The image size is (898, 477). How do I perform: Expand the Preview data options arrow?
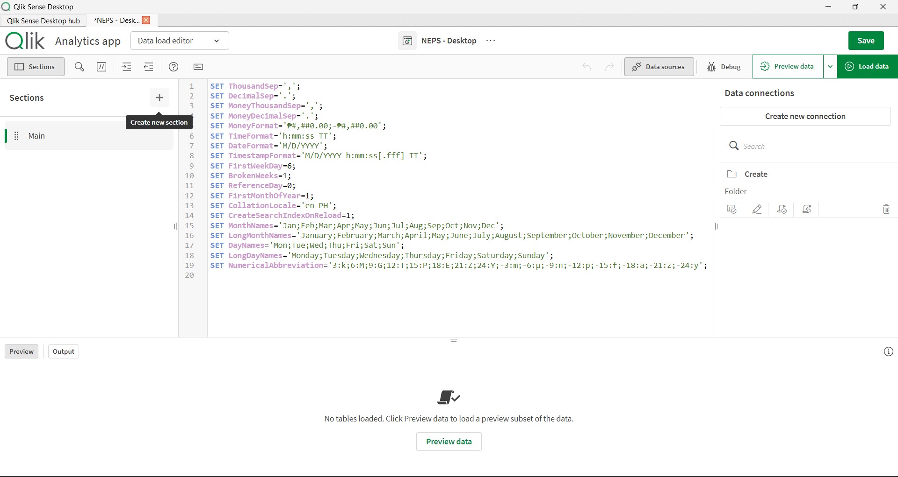click(x=830, y=67)
